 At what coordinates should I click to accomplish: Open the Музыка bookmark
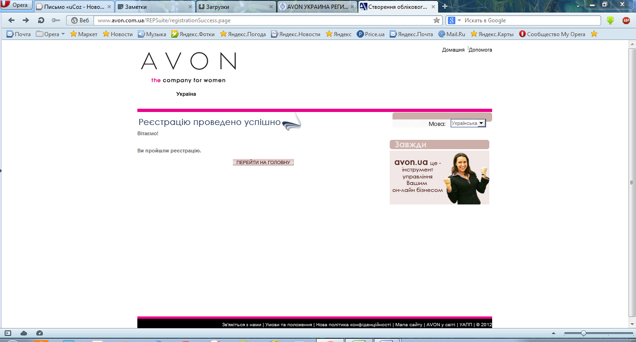[x=152, y=34]
